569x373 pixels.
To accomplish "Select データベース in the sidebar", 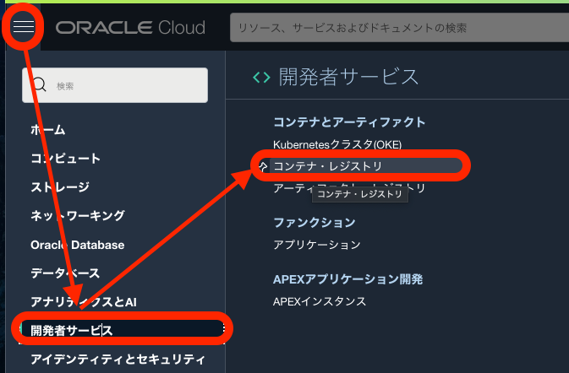I will (65, 273).
